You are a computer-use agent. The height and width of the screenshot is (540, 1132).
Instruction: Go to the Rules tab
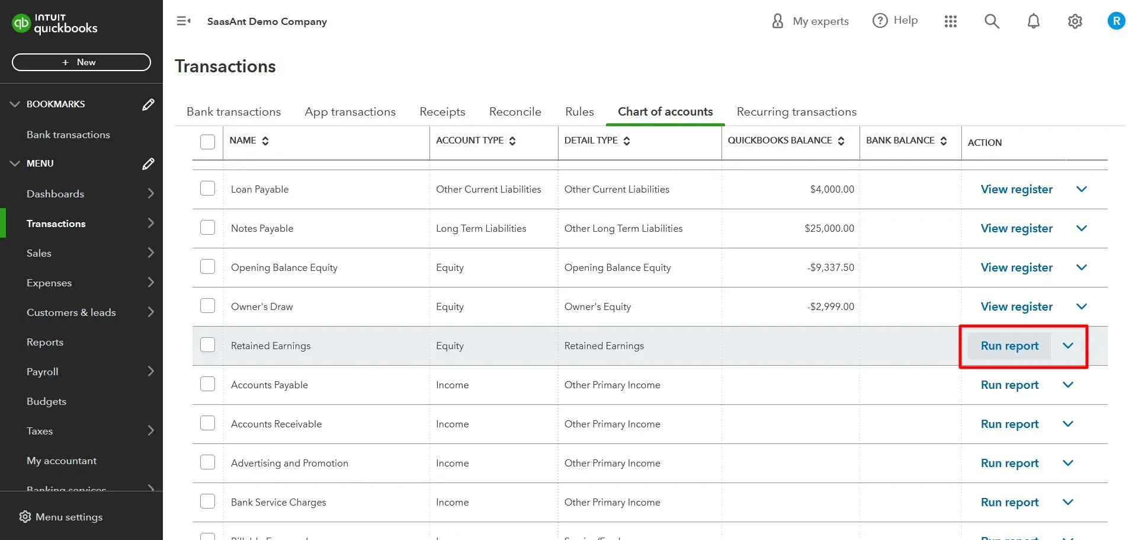(579, 111)
